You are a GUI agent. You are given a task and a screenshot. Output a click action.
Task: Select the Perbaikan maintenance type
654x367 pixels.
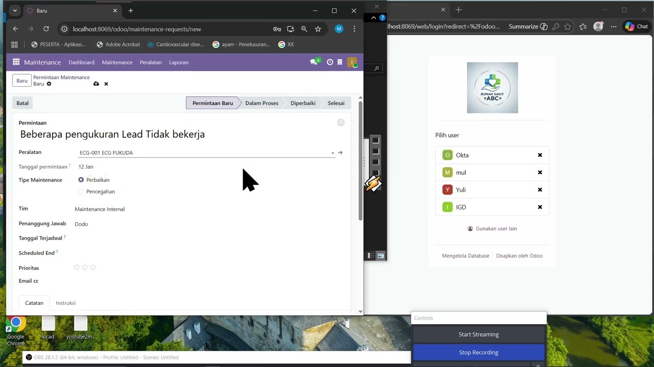pos(81,180)
